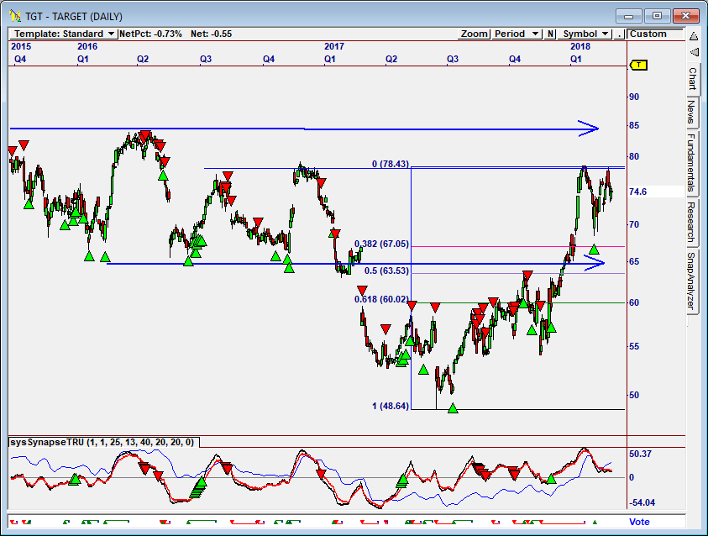Click into the Custom field
This screenshot has height=536, width=708.
[x=655, y=34]
